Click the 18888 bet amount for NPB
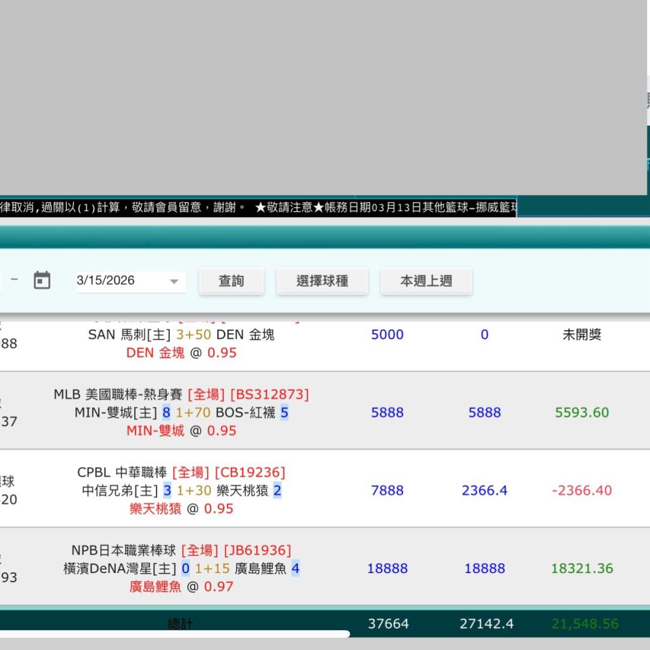 388,568
